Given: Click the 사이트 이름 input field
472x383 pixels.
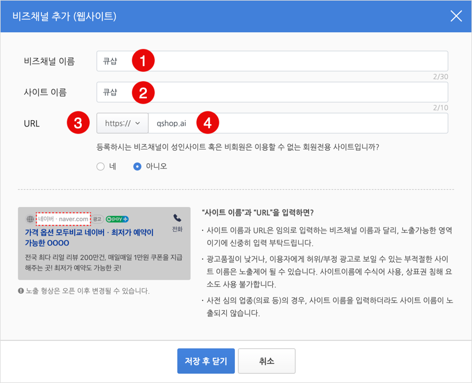Looking at the screenshot, I should (272, 92).
